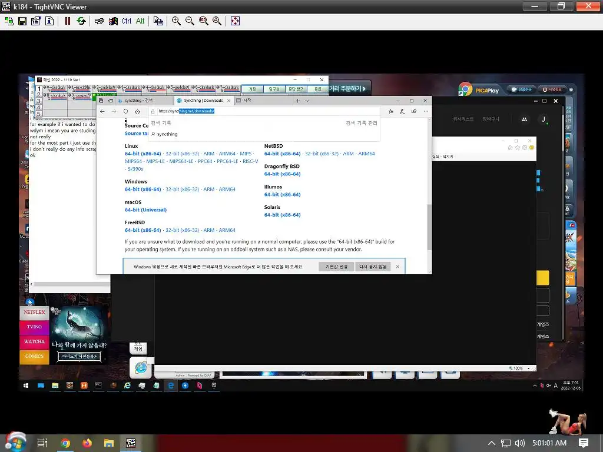603x452 pixels.
Task: Set zoom to 100 percent
Action: tap(203, 21)
